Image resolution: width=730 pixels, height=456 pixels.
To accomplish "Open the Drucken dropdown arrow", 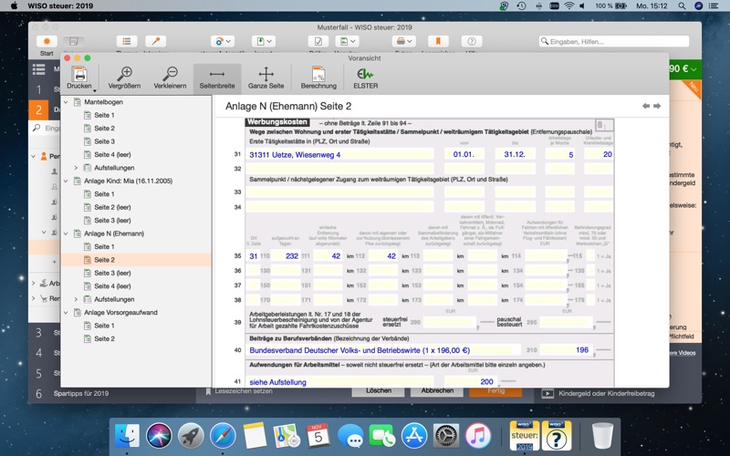I will (94, 90).
